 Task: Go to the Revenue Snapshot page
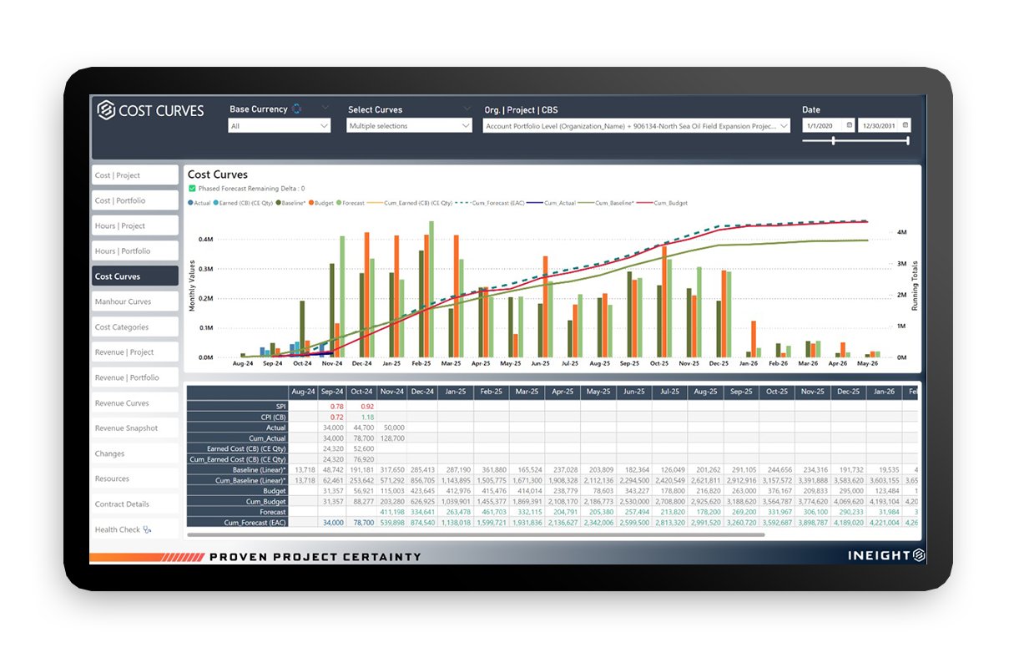pyautogui.click(x=135, y=428)
